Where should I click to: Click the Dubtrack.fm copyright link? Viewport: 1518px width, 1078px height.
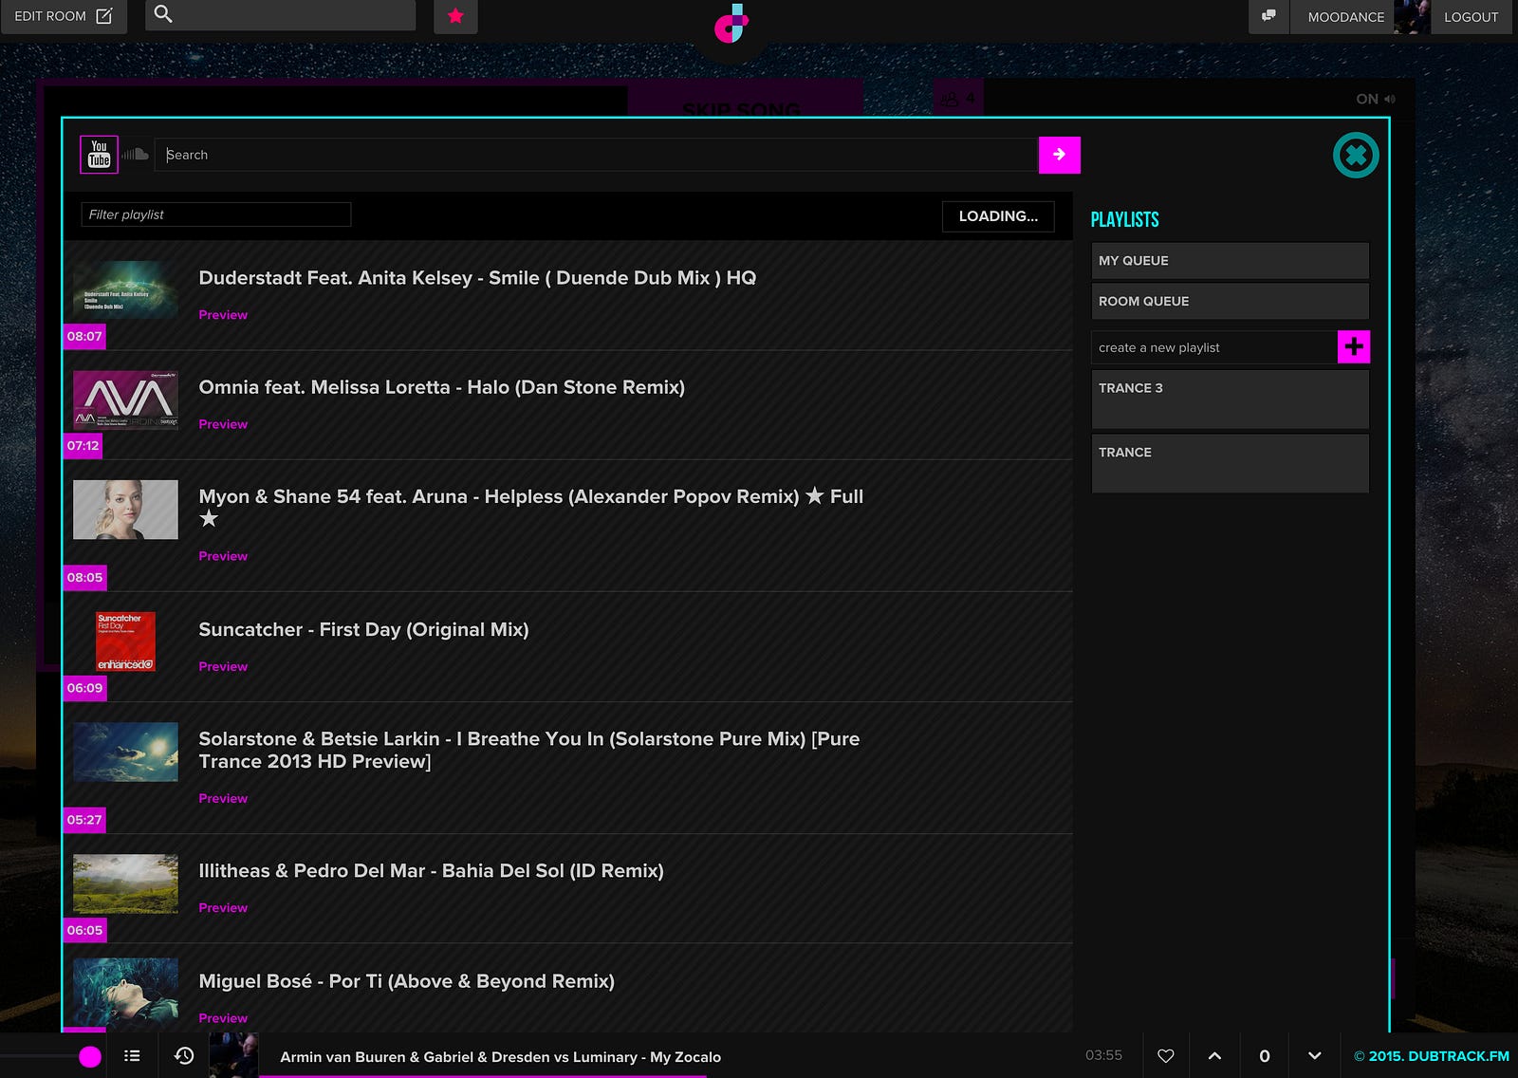[1431, 1056]
